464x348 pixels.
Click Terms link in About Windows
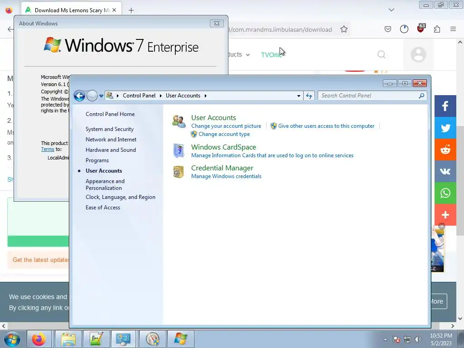click(x=47, y=149)
